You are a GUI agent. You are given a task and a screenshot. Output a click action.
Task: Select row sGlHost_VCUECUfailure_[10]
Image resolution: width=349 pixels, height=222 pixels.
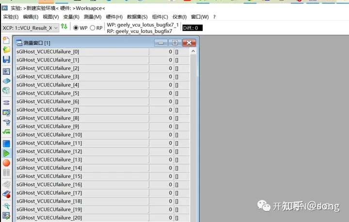click(x=103, y=134)
